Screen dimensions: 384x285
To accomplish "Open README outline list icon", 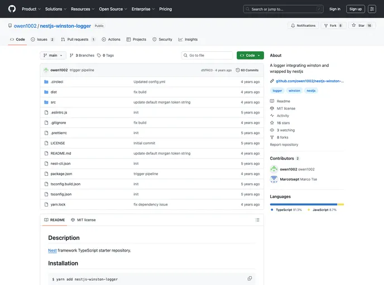I will [257, 220].
